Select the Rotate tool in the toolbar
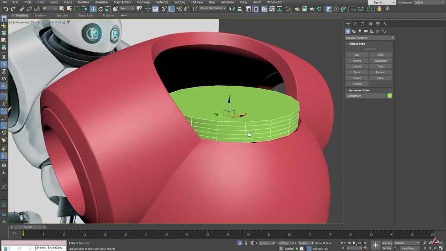The image size is (446, 251). pos(101,9)
